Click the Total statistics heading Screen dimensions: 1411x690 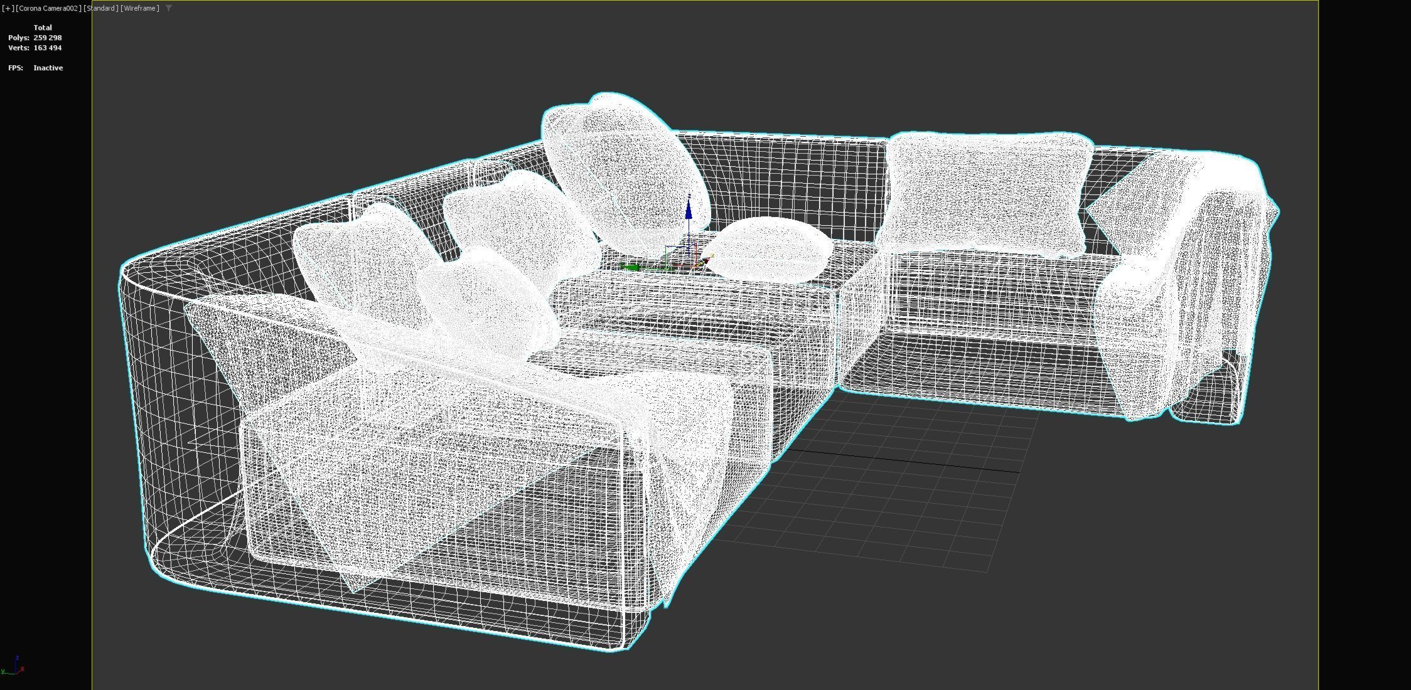pos(43,28)
